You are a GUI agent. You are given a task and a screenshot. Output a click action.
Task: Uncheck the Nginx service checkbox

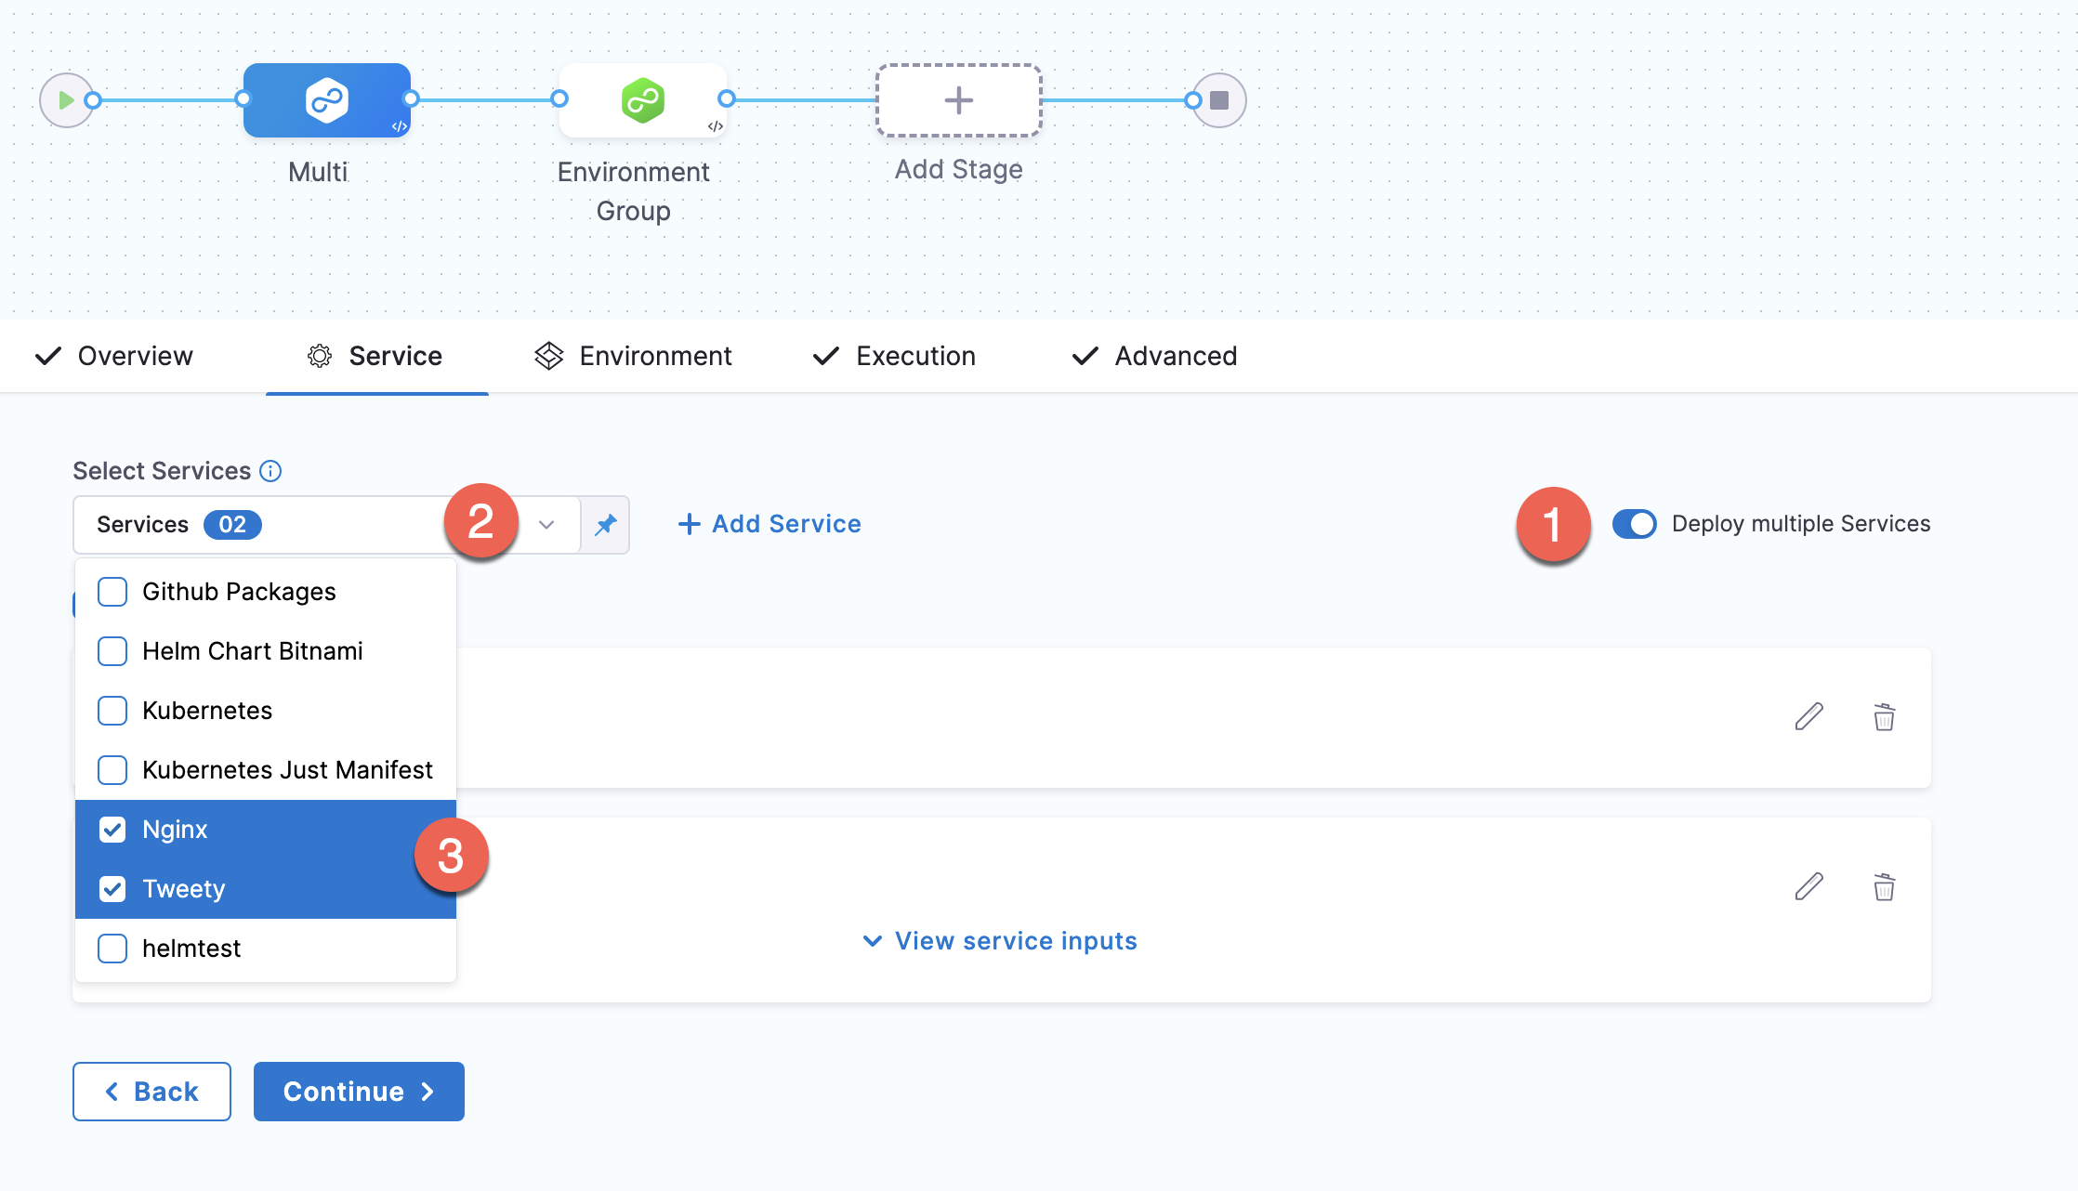112,830
